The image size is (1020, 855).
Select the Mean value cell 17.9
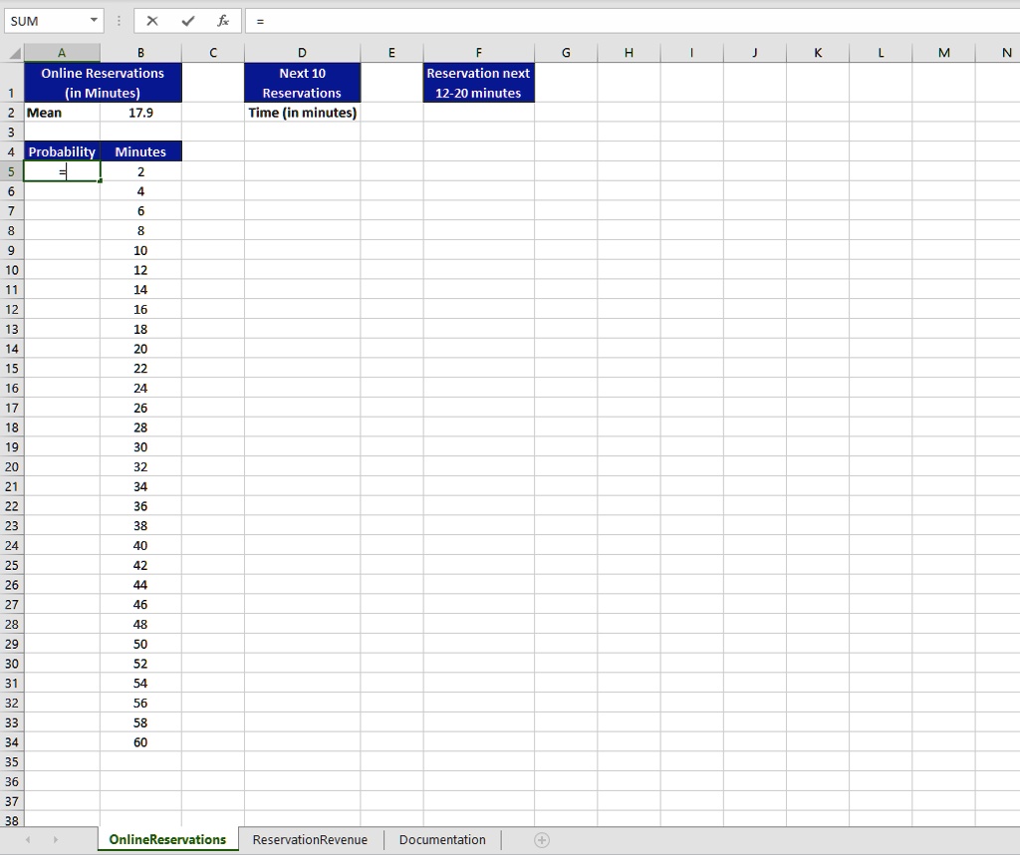(140, 113)
